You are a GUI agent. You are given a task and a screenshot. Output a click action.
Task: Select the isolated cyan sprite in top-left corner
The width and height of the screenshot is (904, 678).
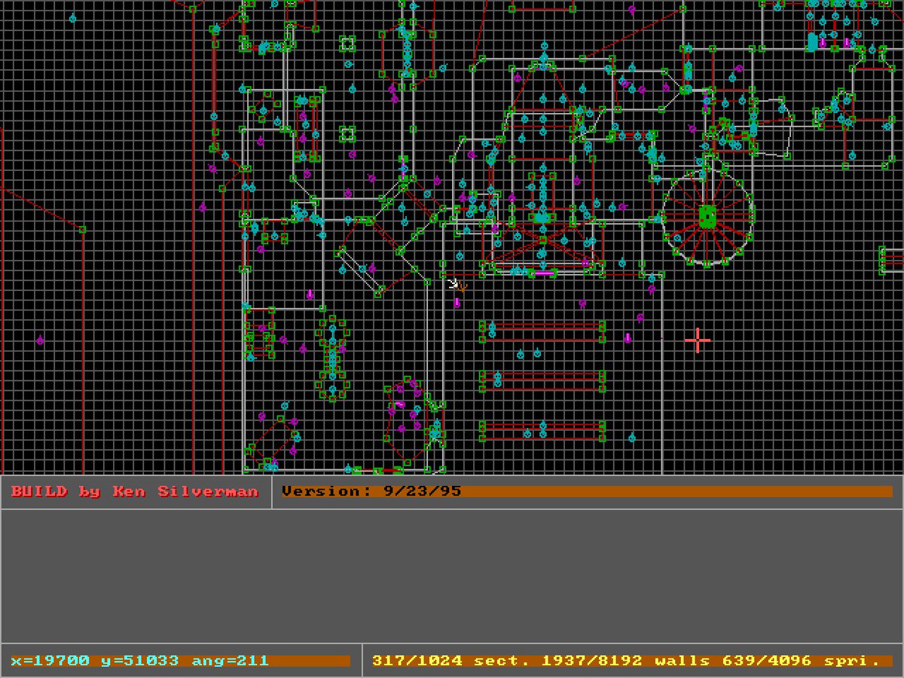click(x=73, y=17)
